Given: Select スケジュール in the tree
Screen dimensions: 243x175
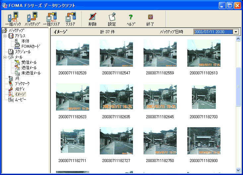Looking at the screenshot, I should tap(23, 52).
